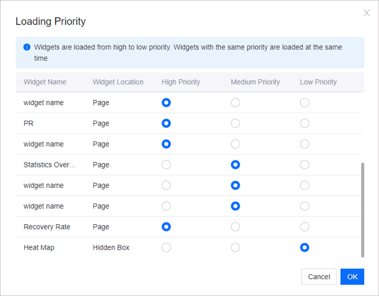Click the Hidden Box location cell
The width and height of the screenshot is (379, 296).
point(111,247)
